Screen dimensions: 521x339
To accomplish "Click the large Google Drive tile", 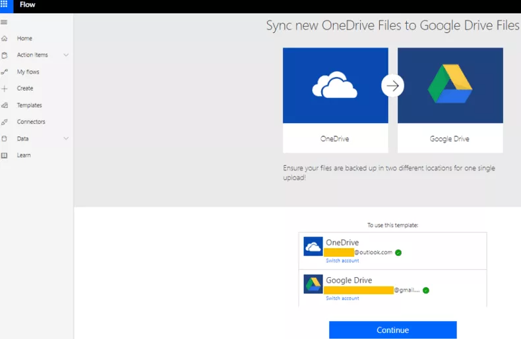I will point(450,86).
